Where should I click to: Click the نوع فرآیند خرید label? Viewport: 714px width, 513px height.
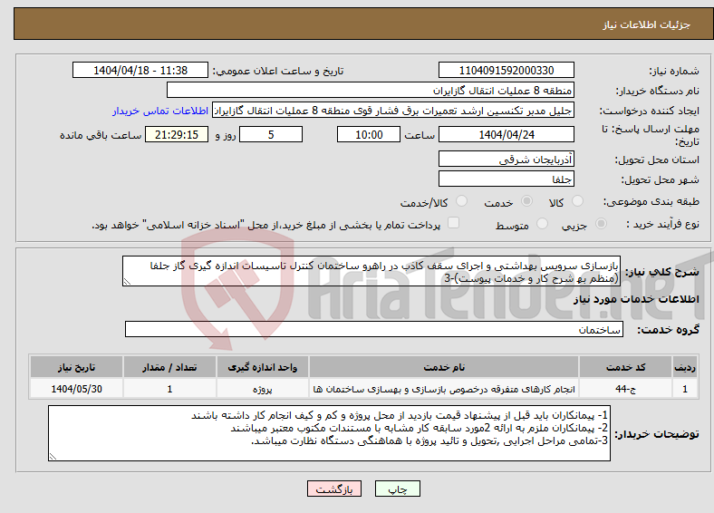[662, 224]
